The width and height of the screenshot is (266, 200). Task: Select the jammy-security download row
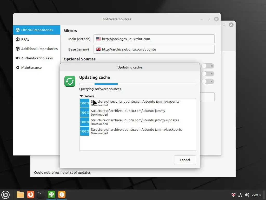[138, 103]
